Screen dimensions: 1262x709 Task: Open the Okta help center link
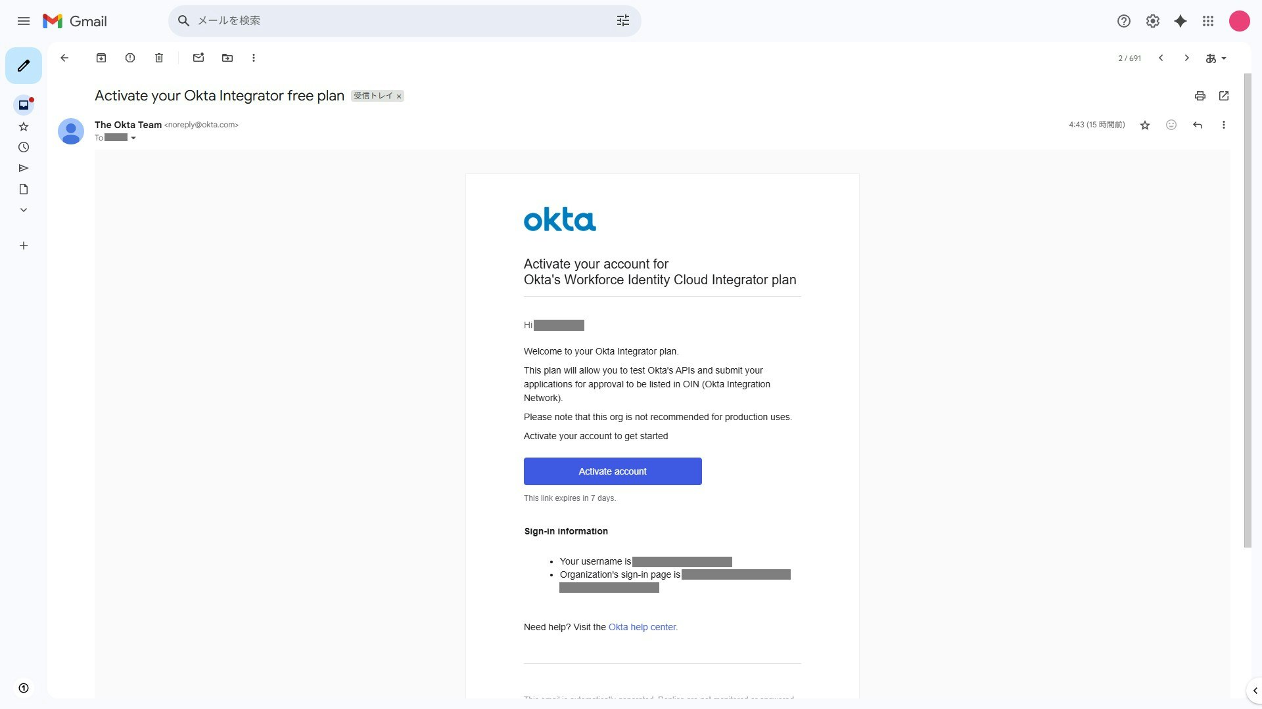pyautogui.click(x=642, y=627)
